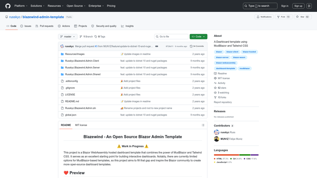Click Report repository link
317x178 pixels.
pyautogui.click(x=223, y=102)
